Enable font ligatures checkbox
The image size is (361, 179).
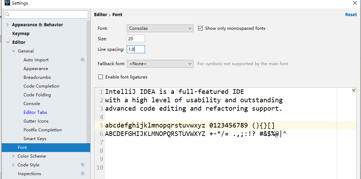click(x=101, y=77)
